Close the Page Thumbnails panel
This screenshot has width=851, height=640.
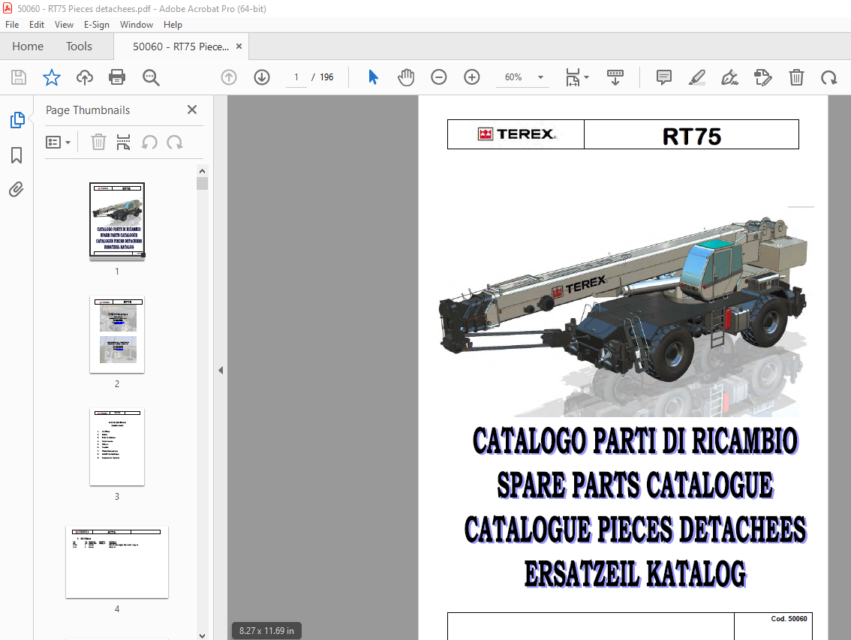192,110
